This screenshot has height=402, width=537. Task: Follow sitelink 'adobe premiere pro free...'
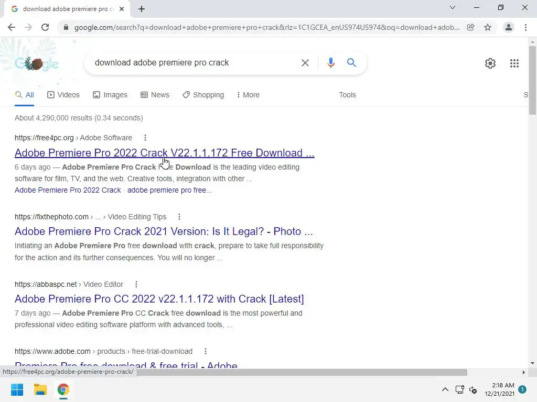point(169,190)
